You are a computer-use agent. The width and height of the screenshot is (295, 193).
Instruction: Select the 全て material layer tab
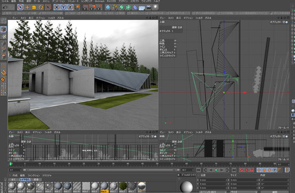pyautogui.click(x=13, y=180)
